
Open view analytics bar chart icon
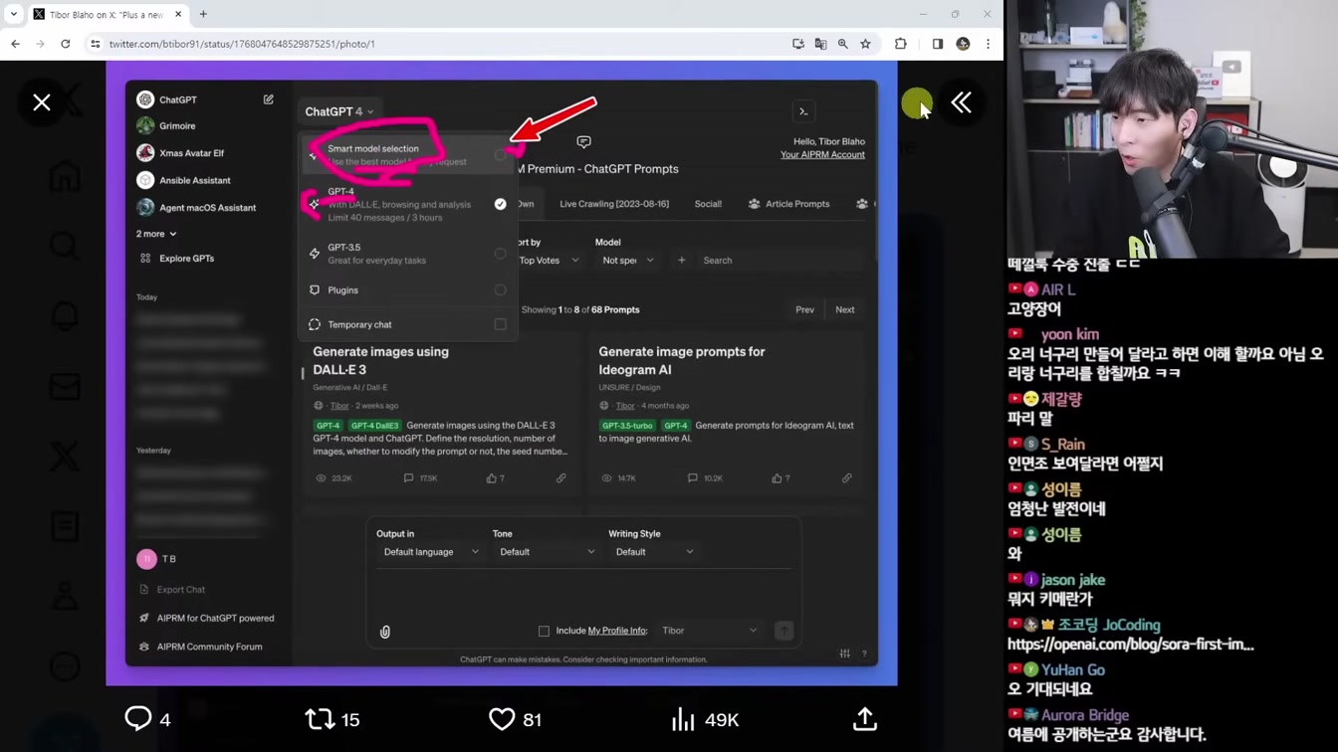click(683, 719)
